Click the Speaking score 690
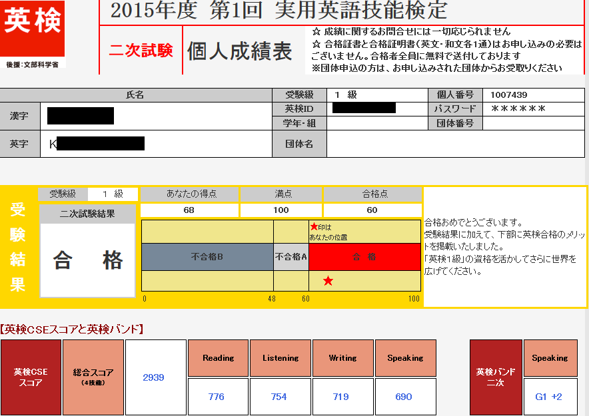The image size is (589, 416). [404, 397]
